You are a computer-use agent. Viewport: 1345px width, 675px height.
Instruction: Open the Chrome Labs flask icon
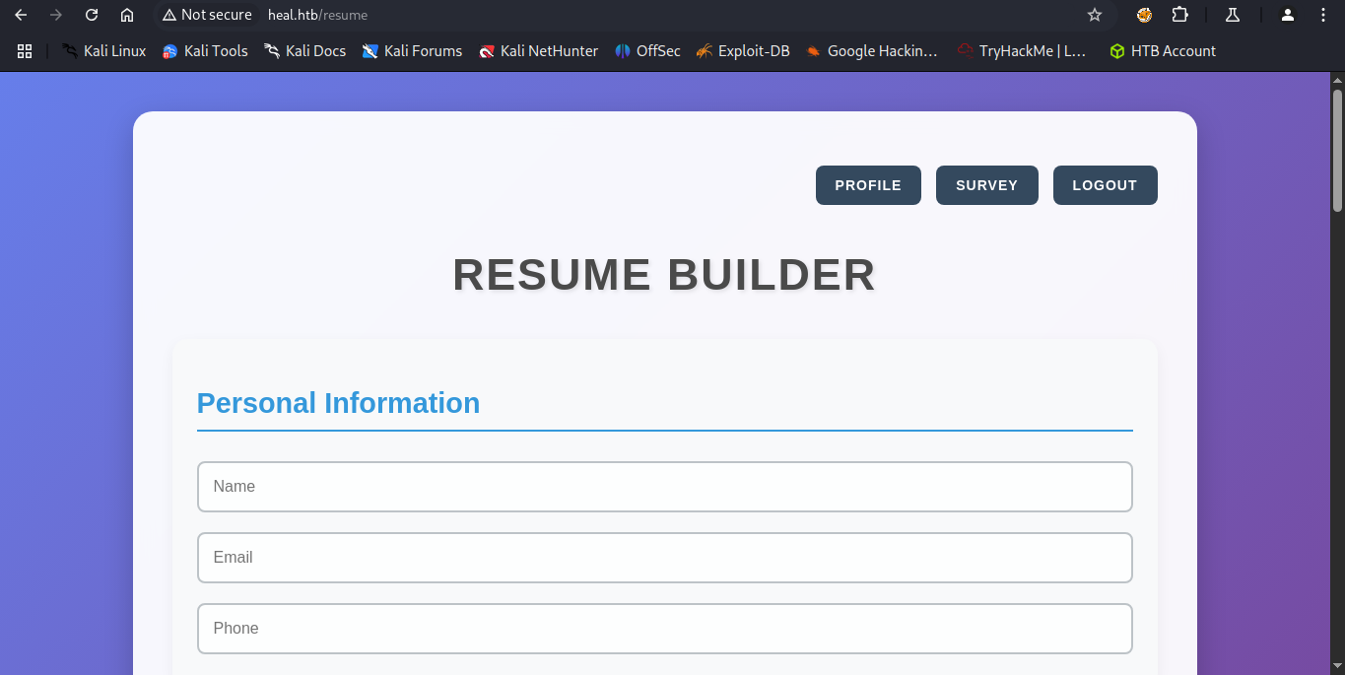click(1232, 15)
